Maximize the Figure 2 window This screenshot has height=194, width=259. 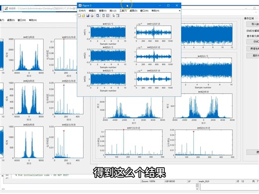click(x=168, y=5)
